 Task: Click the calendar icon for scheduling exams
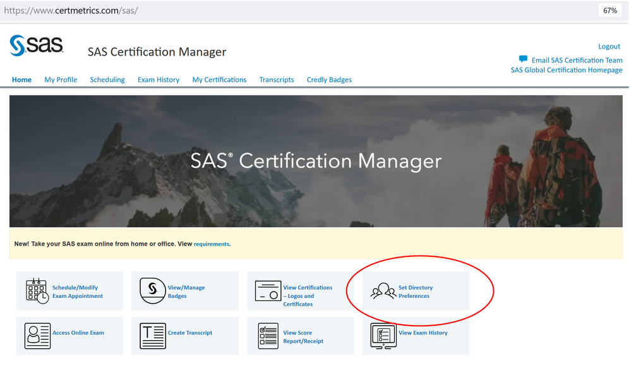coord(37,290)
